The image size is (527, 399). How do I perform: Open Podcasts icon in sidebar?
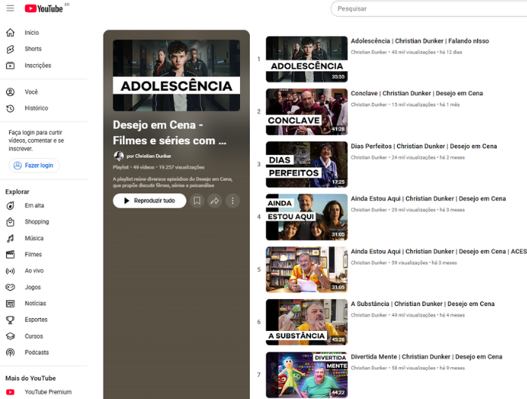[11, 352]
